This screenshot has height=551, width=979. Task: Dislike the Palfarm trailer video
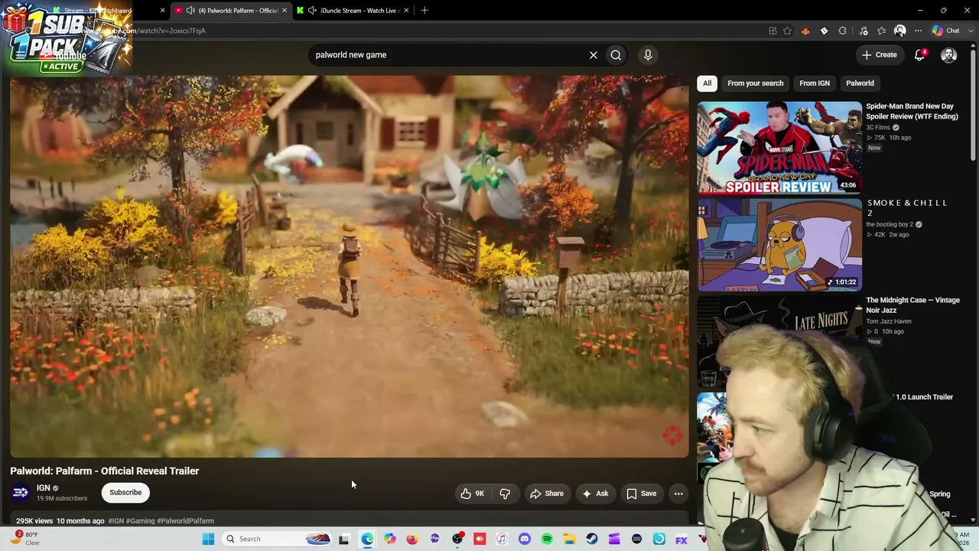505,494
